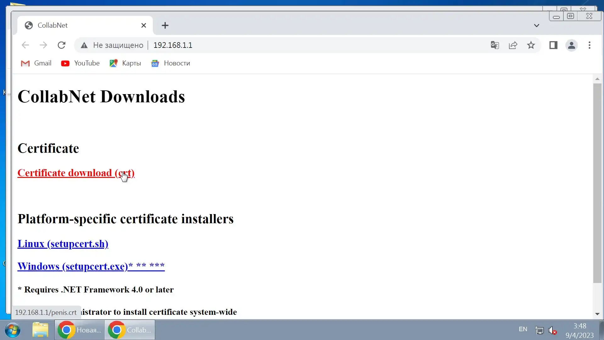Open a new tab with plus button
604x340 pixels.
[x=165, y=25]
